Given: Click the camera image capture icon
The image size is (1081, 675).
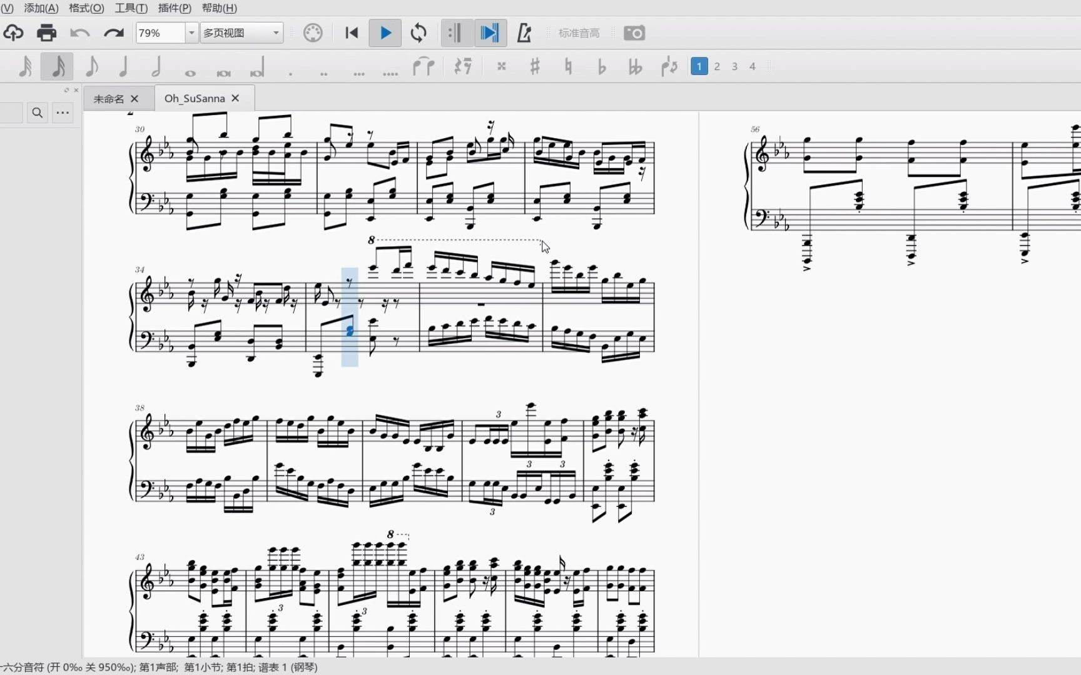Looking at the screenshot, I should pos(634,32).
